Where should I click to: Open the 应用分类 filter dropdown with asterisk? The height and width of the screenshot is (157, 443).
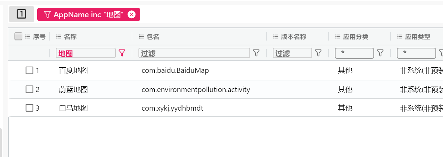pyautogui.click(x=354, y=53)
